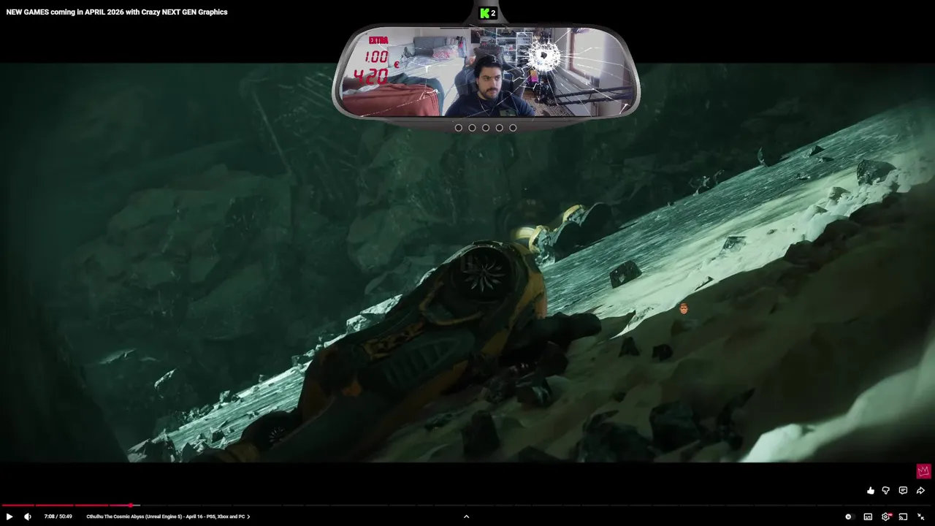Viewport: 935px width, 526px height.
Task: Expand more videos with the upward chevron
Action: tap(466, 517)
